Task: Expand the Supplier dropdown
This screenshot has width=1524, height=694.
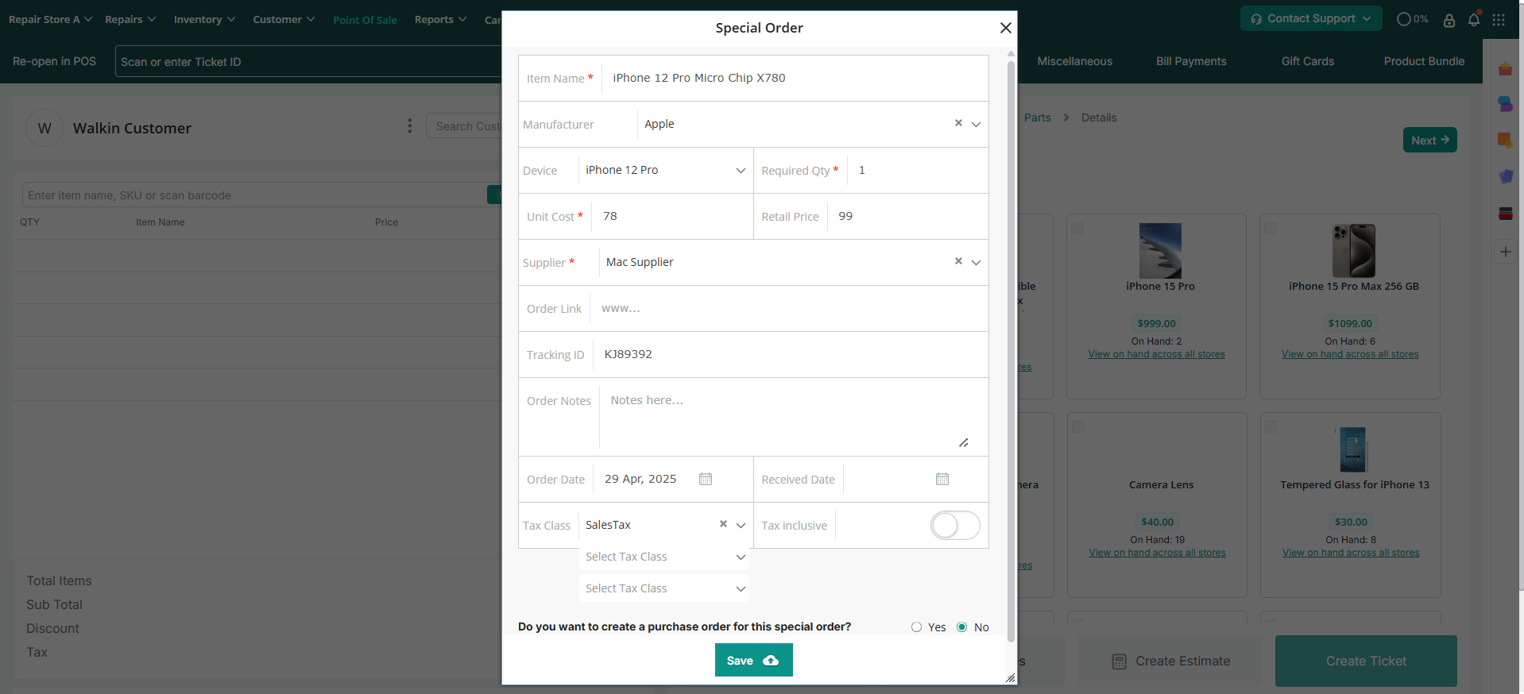Action: 976,262
